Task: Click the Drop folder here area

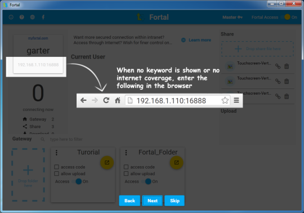Action: point(28,175)
